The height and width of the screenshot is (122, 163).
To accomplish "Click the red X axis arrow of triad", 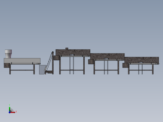I will coord(13,112).
